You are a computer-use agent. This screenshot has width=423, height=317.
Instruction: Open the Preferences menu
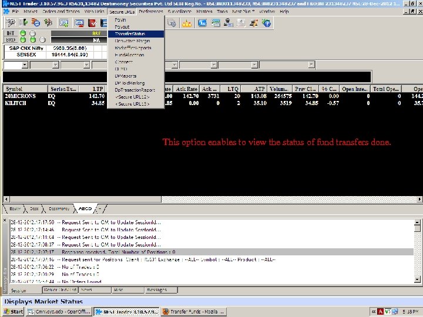click(151, 12)
